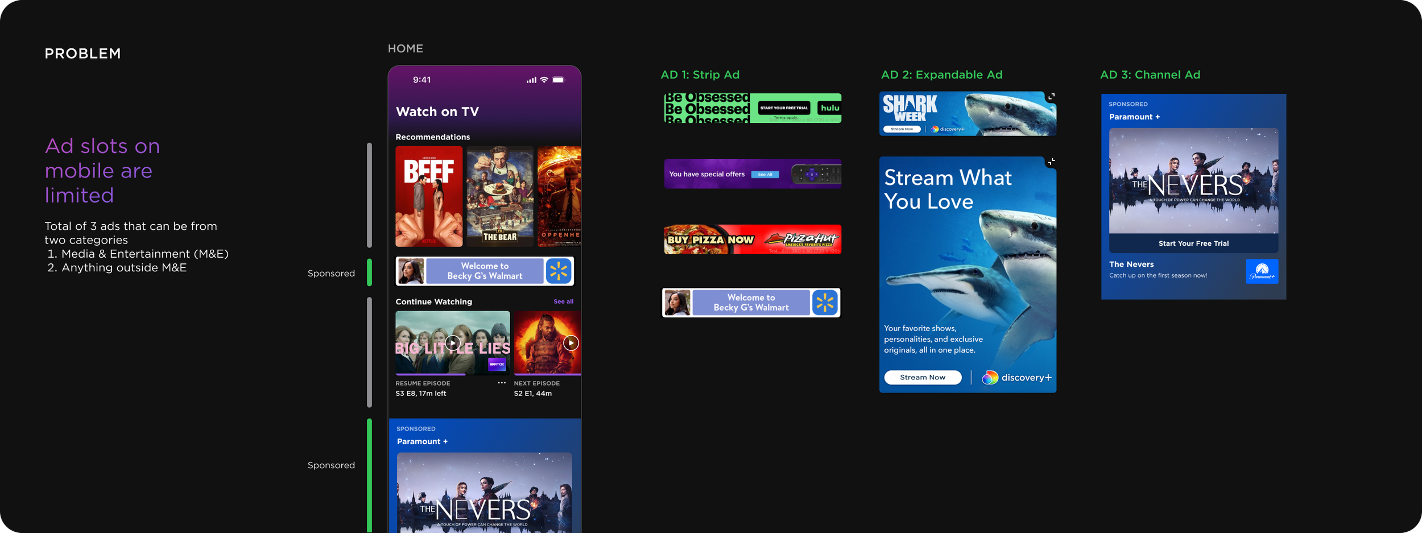Screen dimensions: 1422x533
Task: Play the next episode S2 E1
Action: [571, 342]
